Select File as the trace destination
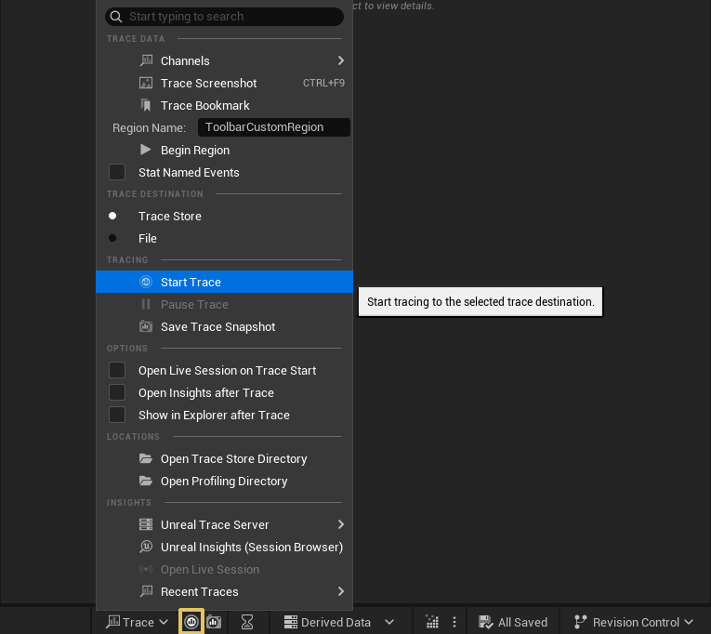711x634 pixels. point(113,238)
